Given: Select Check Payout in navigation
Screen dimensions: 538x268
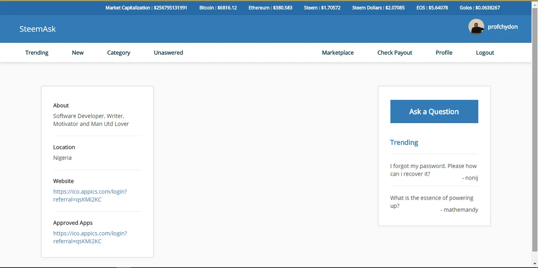Looking at the screenshot, I should click(395, 53).
